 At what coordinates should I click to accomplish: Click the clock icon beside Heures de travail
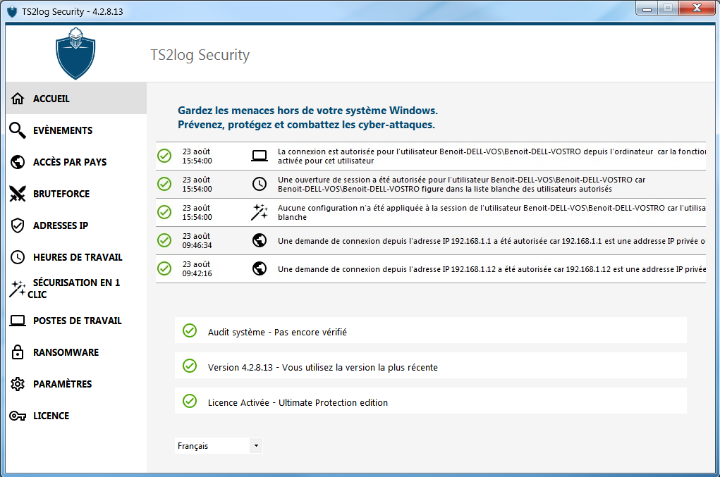tap(18, 257)
